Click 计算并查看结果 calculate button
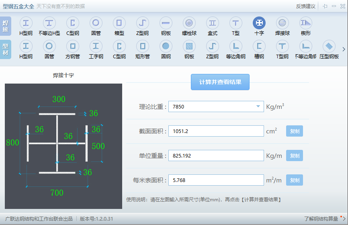This screenshot has height=225, width=348. pyautogui.click(x=220, y=82)
